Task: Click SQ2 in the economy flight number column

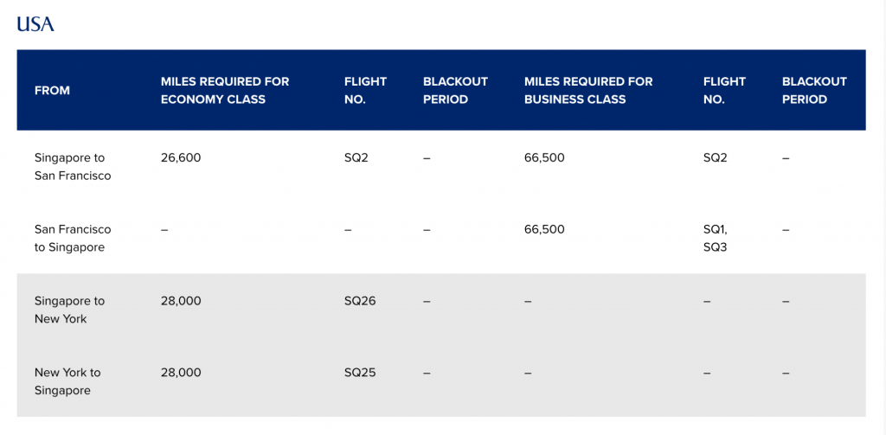Action: (356, 158)
